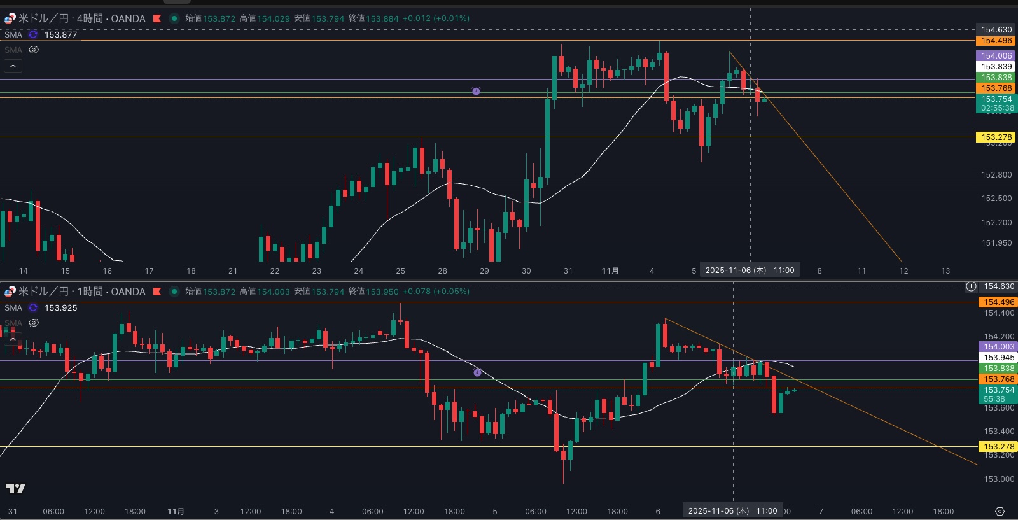Screen dimensions: 1018x520
Task: Click the white 153.839 price label on the 4時間 chart
Action: 996,67
